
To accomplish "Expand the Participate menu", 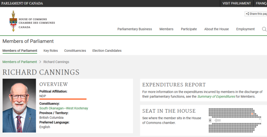I will (x=189, y=29).
